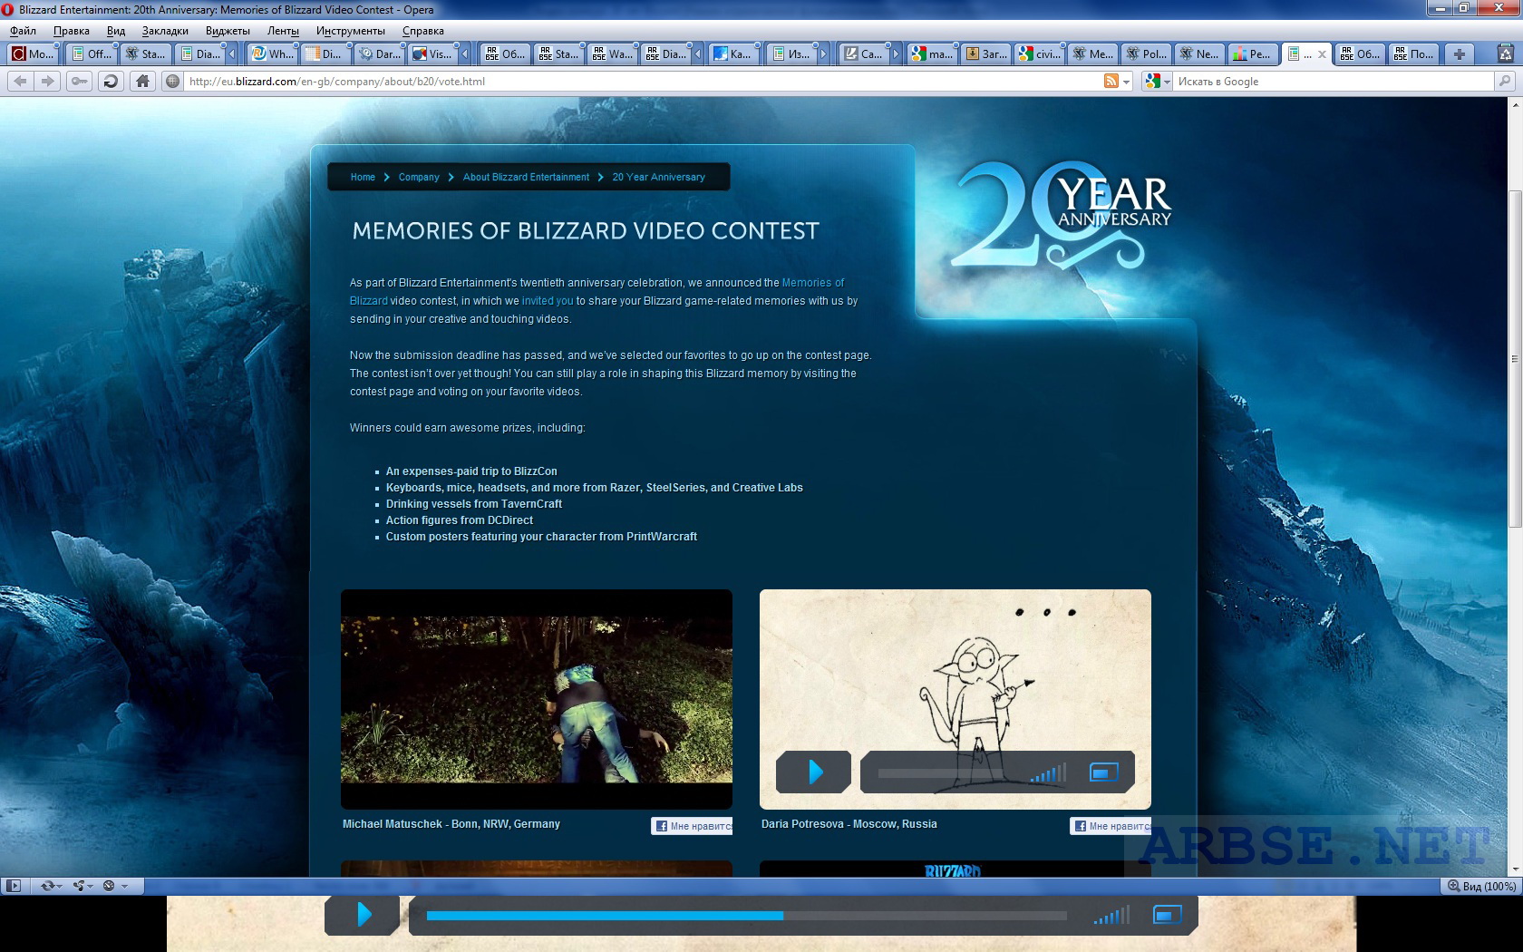Open the Вид (100%) zoom control

tap(1481, 886)
